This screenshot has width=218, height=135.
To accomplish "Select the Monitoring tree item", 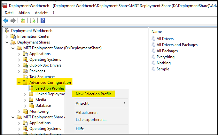I will coord(39,111).
